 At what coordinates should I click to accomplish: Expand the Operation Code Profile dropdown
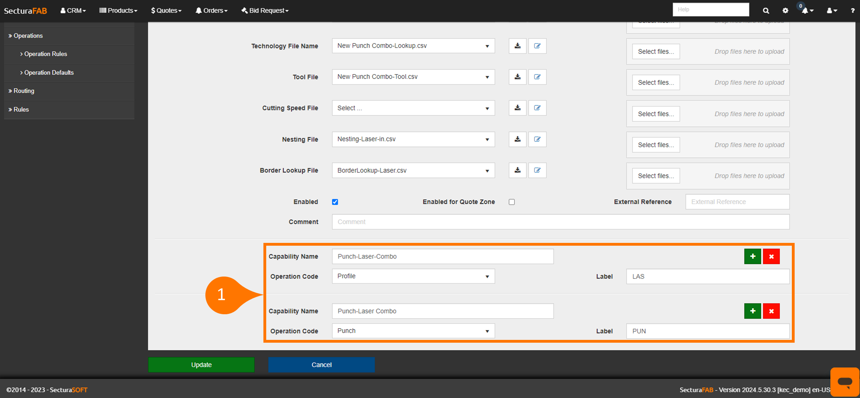[413, 276]
